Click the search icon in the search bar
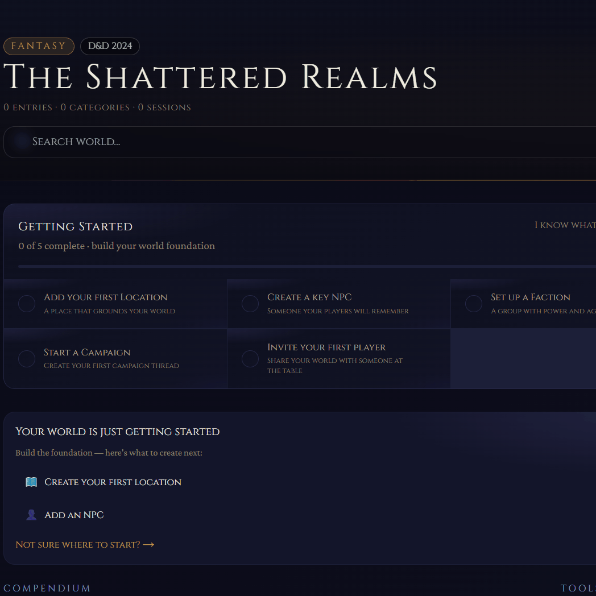Image resolution: width=596 pixels, height=596 pixels. click(19, 141)
